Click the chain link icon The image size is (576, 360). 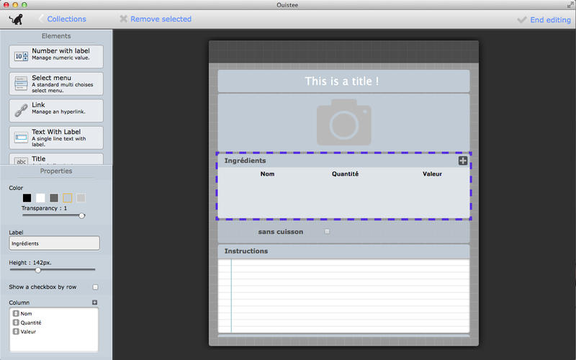(x=21, y=110)
